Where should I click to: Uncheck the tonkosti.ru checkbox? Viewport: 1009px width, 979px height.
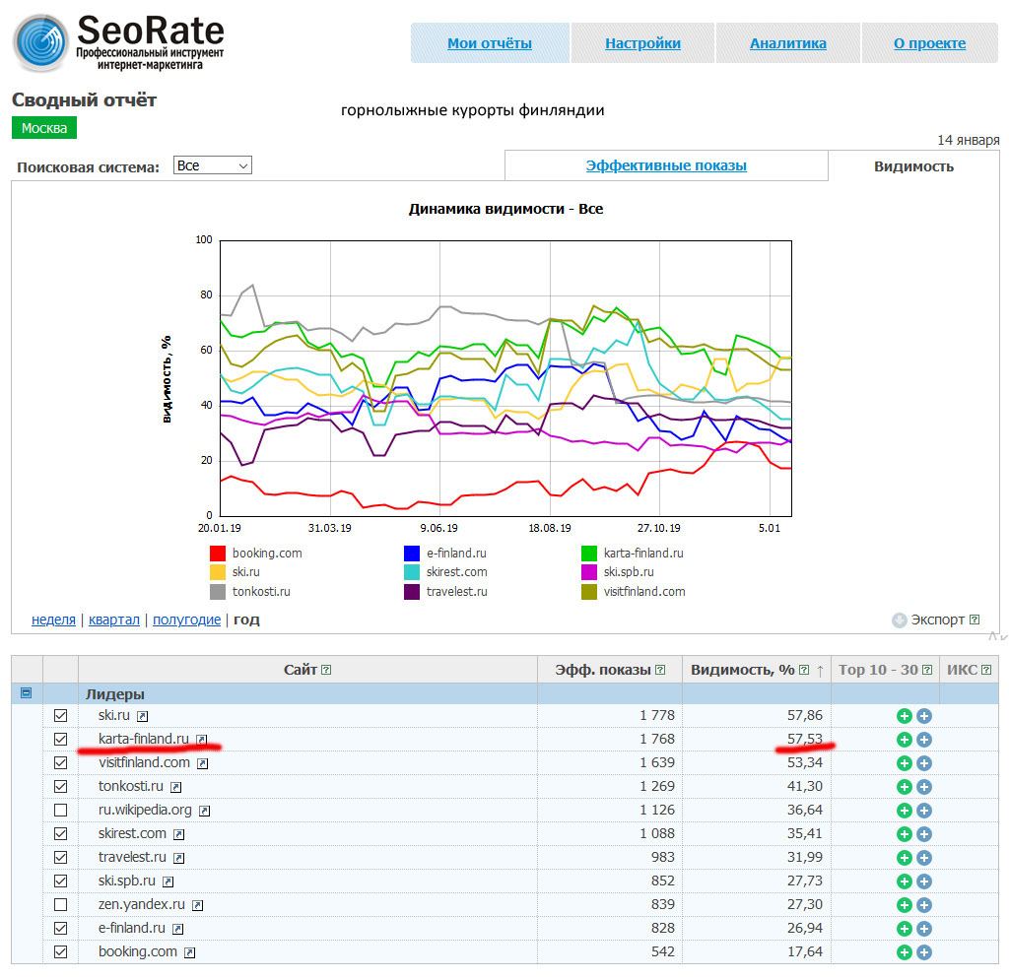pyautogui.click(x=60, y=787)
